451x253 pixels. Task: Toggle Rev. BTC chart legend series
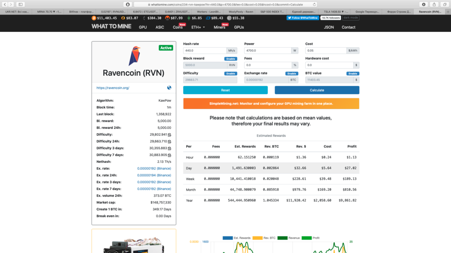[264, 238]
